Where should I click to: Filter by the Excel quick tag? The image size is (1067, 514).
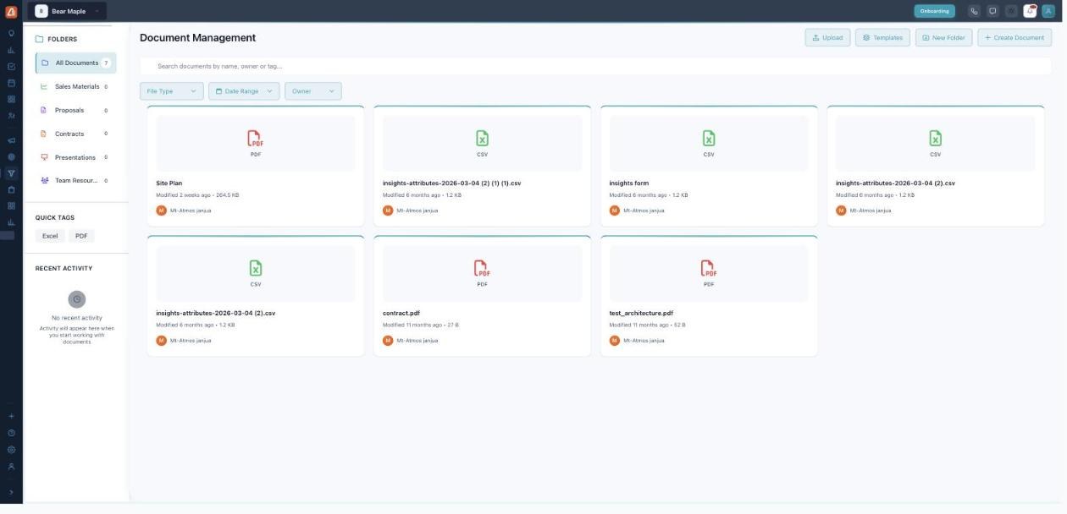[50, 236]
